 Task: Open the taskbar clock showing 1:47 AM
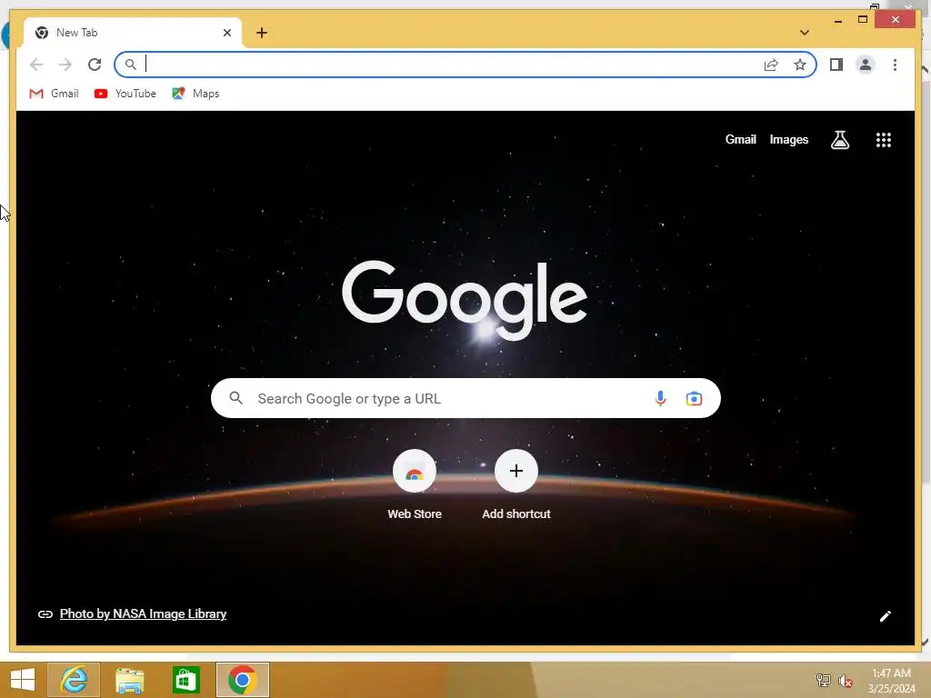pos(891,681)
